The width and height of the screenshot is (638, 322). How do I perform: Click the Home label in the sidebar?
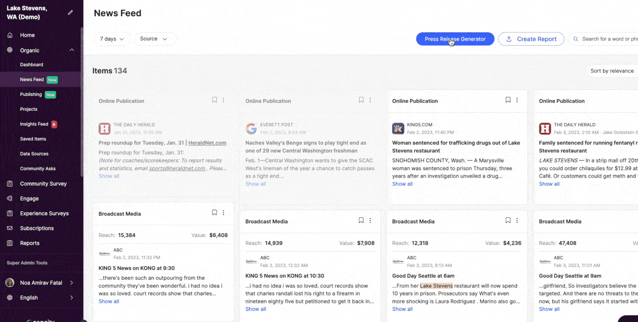[27, 35]
